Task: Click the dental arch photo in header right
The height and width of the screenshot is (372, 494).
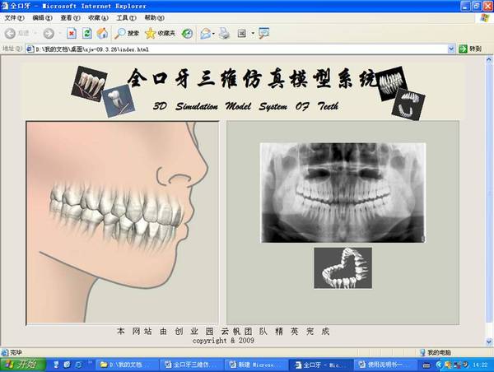Action: click(408, 104)
